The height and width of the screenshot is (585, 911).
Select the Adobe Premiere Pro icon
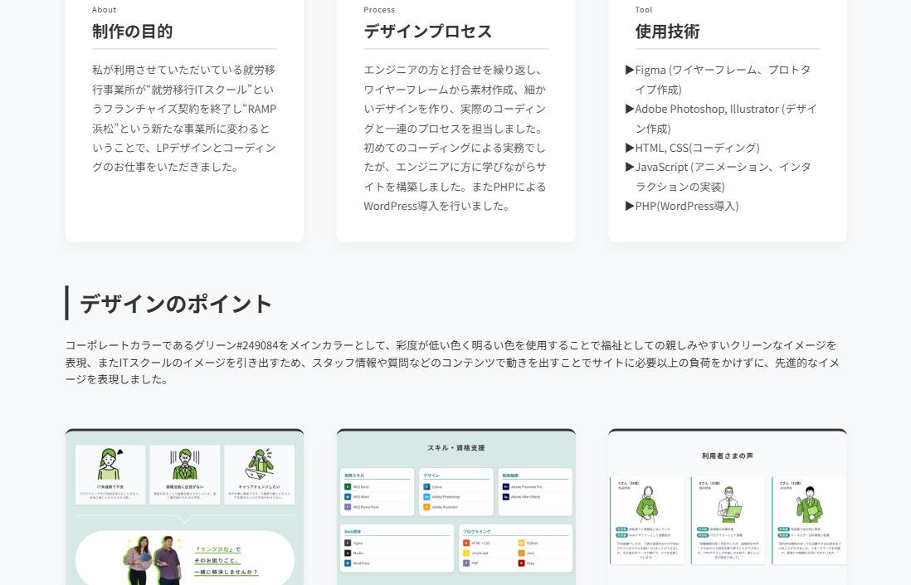(x=505, y=486)
